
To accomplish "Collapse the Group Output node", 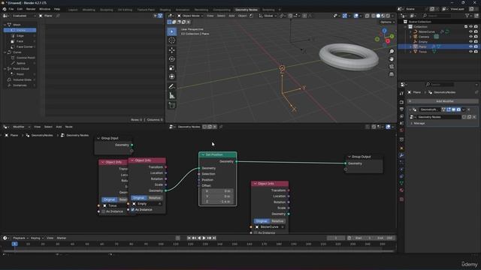I will coord(349,157).
